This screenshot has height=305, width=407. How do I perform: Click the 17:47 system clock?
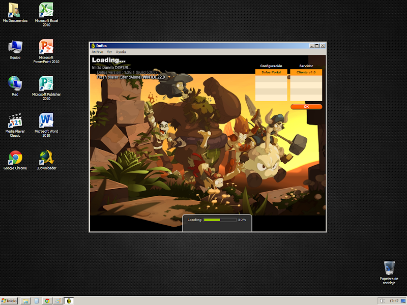point(394,301)
